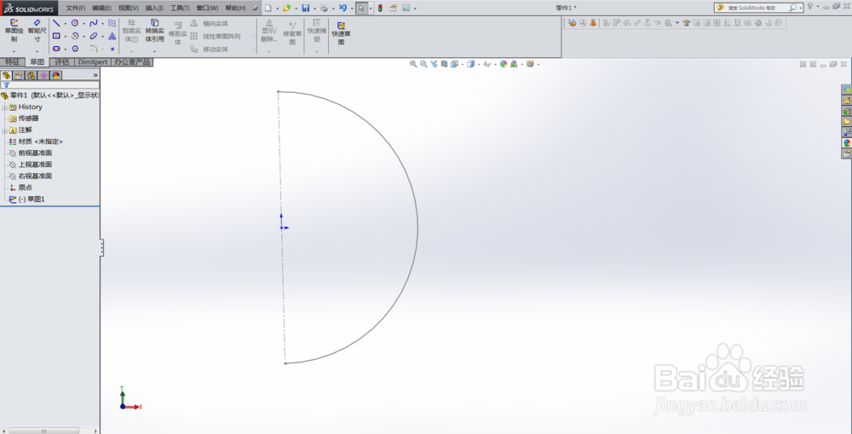Click the SolidWorks help search field
The height and width of the screenshot is (434, 852).
tap(757, 8)
